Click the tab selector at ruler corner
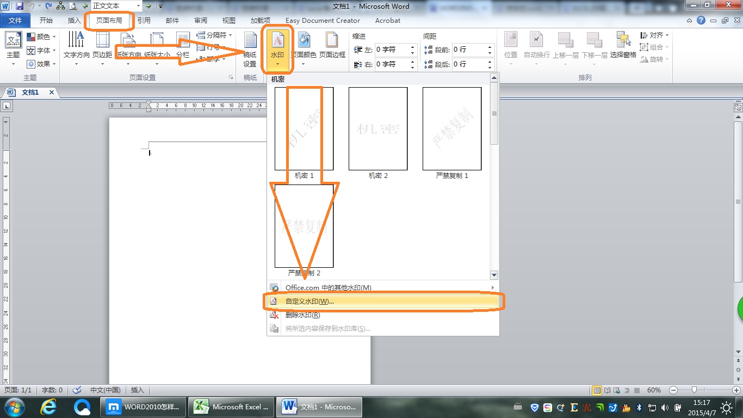743x418 pixels. point(7,106)
